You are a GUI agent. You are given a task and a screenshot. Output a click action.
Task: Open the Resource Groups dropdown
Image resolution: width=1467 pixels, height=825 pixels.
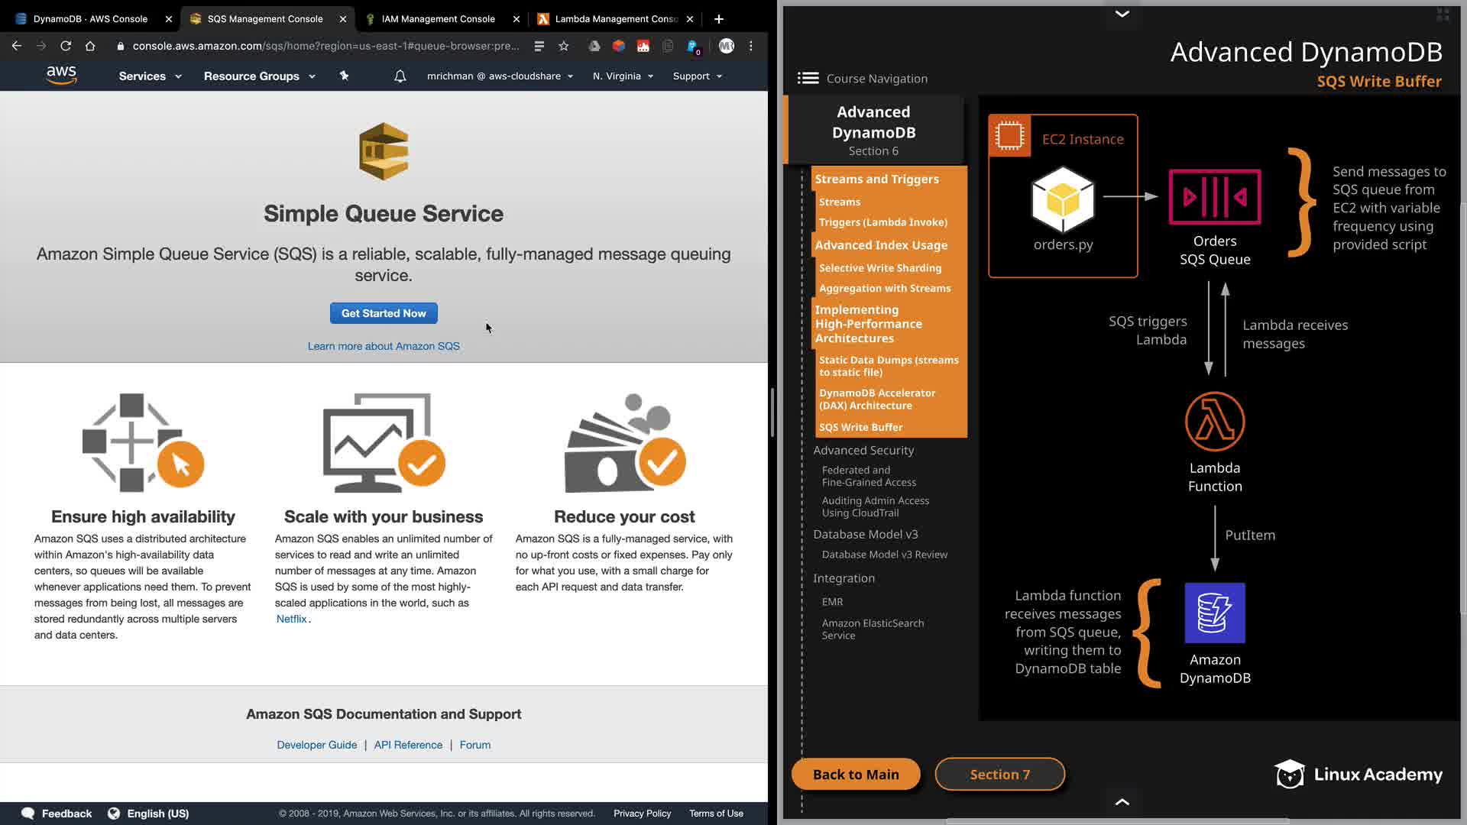pos(259,76)
